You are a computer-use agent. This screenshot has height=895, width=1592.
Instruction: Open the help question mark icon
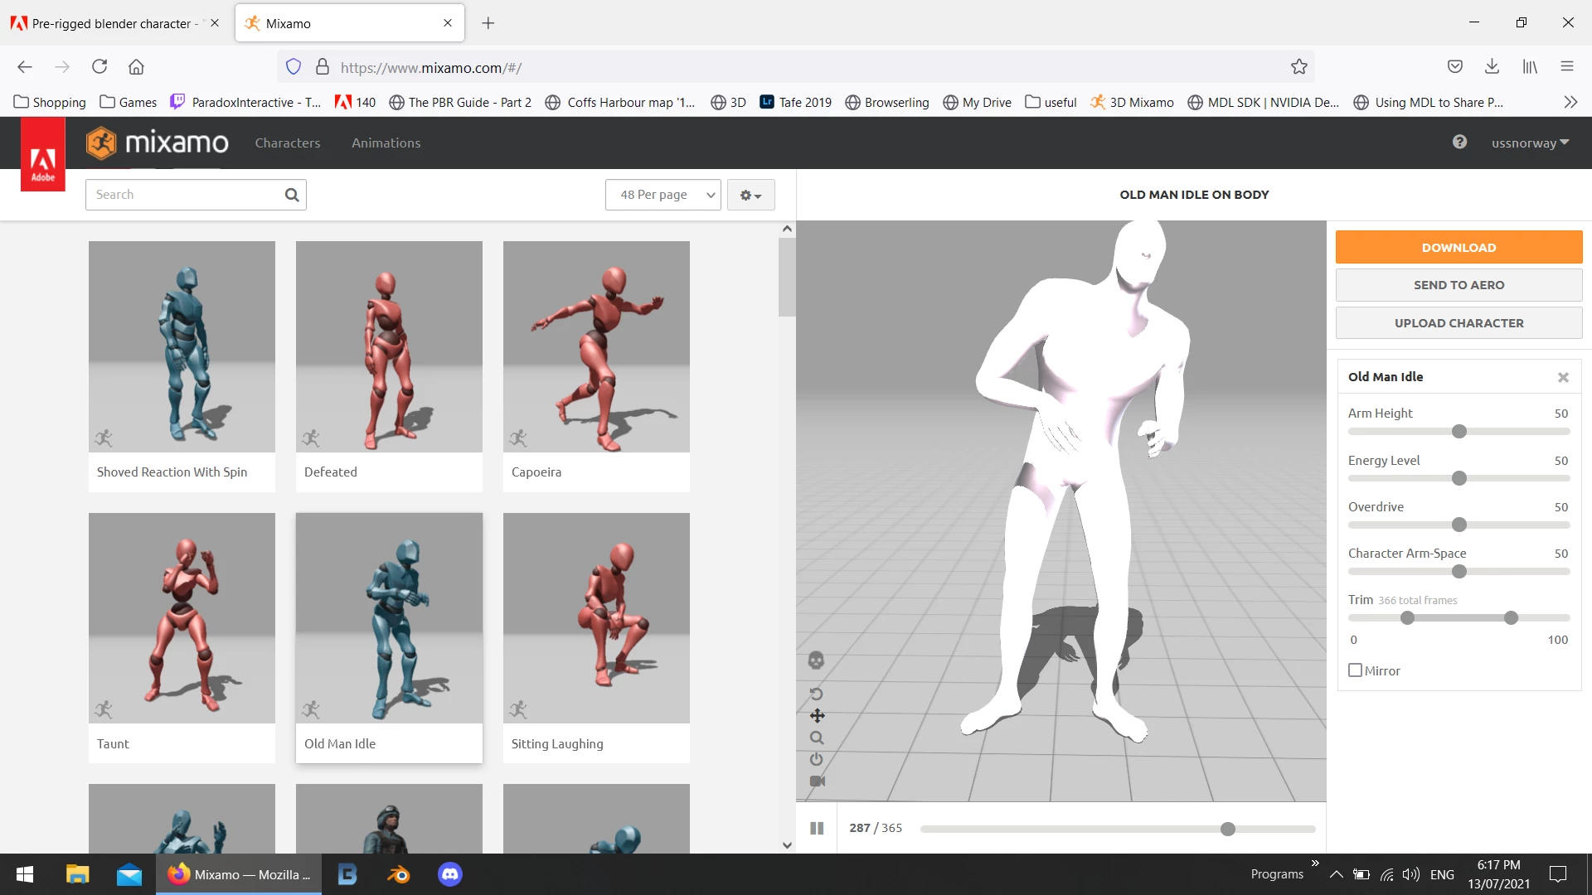click(x=1459, y=143)
